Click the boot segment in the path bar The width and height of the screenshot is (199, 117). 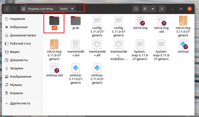tap(64, 9)
